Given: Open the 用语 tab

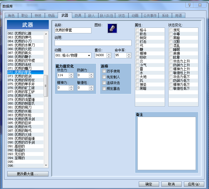Looking at the screenshot, I should click(x=178, y=16).
